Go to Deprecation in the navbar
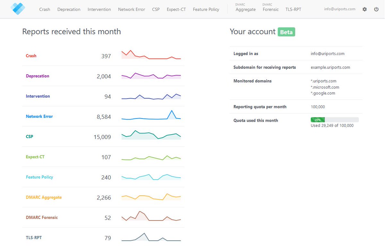 [69, 9]
